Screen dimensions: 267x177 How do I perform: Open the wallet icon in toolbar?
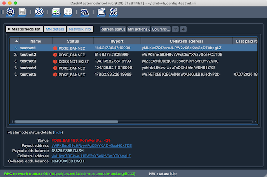(x=101, y=12)
